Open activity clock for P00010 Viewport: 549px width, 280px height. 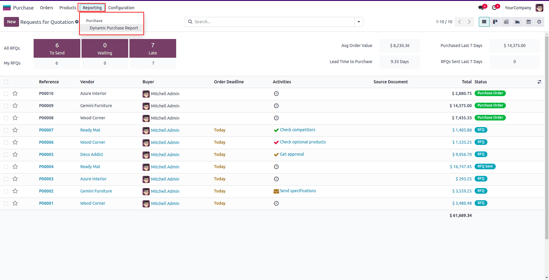pyautogui.click(x=276, y=93)
